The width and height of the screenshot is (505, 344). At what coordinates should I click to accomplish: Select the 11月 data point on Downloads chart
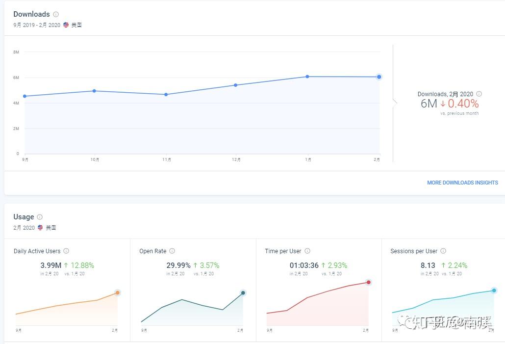pyautogui.click(x=166, y=94)
